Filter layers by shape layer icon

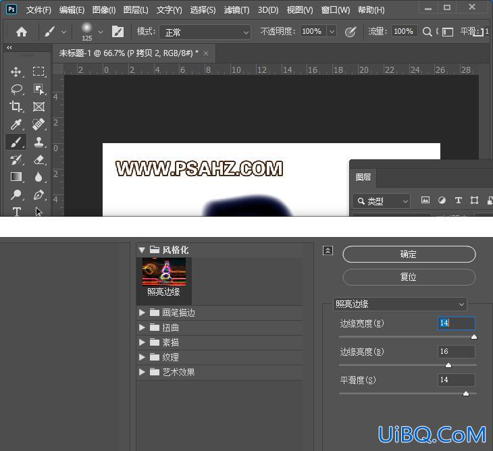point(474,201)
